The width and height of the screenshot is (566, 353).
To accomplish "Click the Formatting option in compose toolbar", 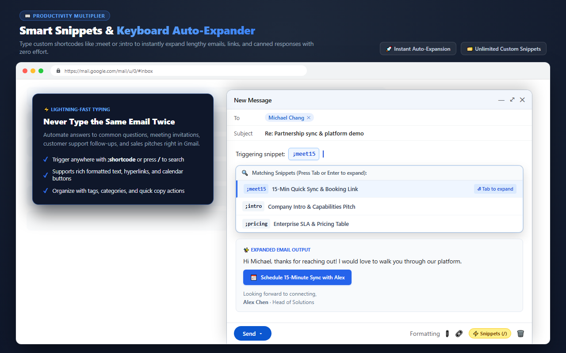I will pos(424,334).
